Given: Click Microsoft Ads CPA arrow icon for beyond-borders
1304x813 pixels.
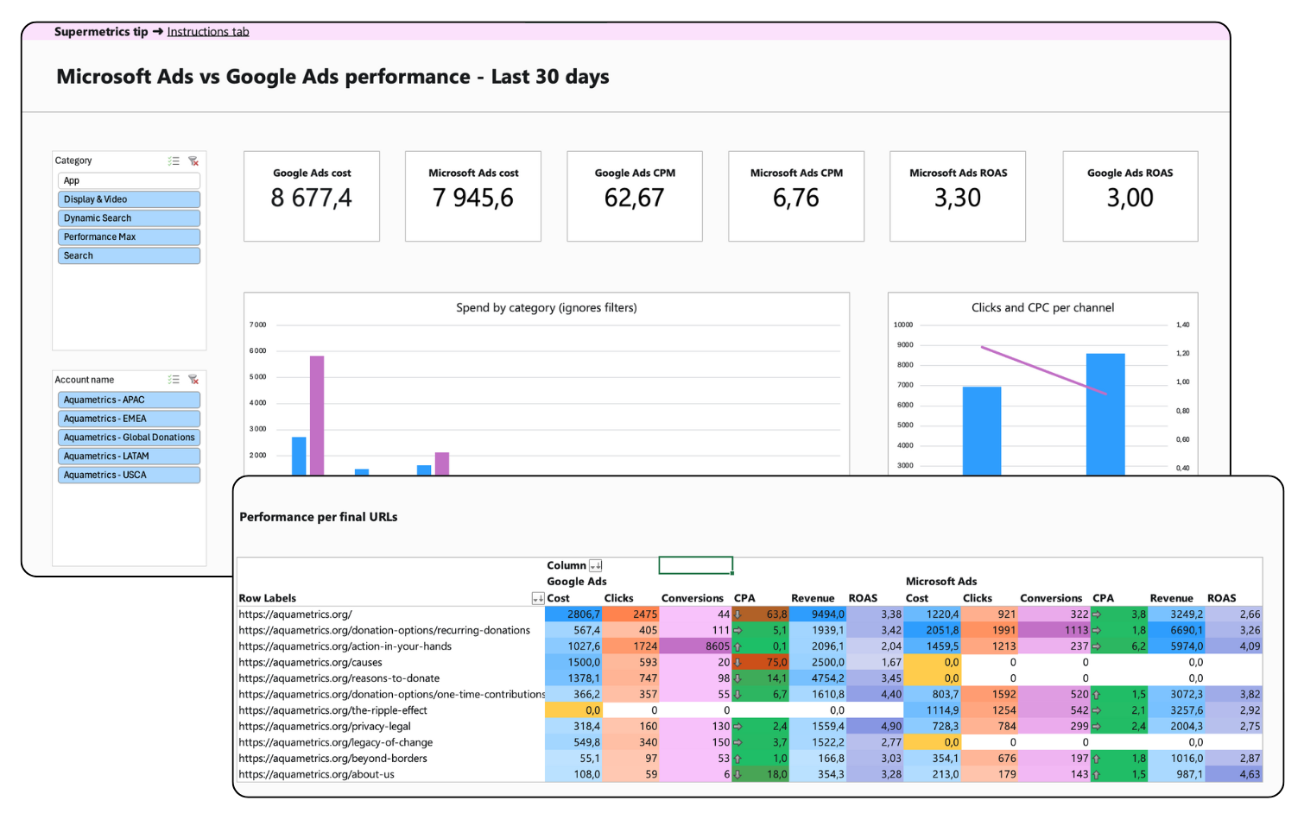Looking at the screenshot, I should 1096,759.
